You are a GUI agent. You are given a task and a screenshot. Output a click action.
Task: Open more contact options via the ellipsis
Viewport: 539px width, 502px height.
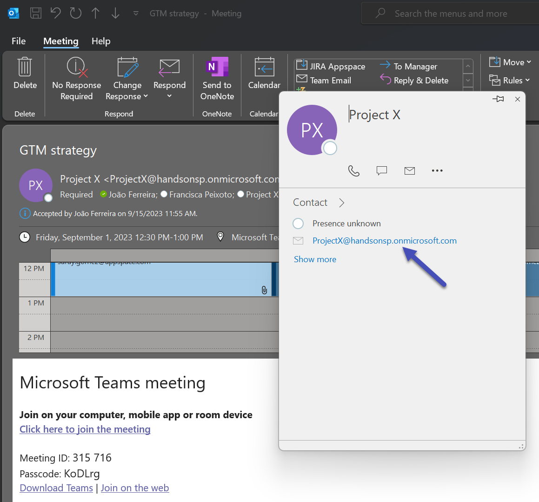point(437,170)
